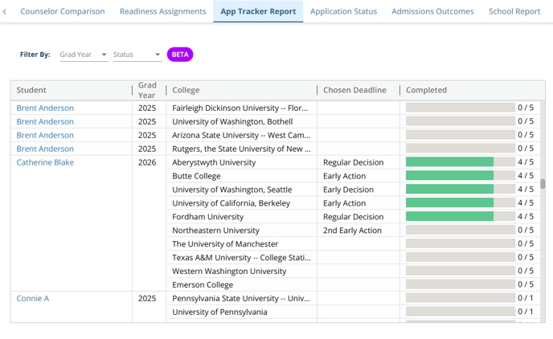Click grad year 2025 for Connie A
The image size is (553, 339).
click(x=147, y=299)
